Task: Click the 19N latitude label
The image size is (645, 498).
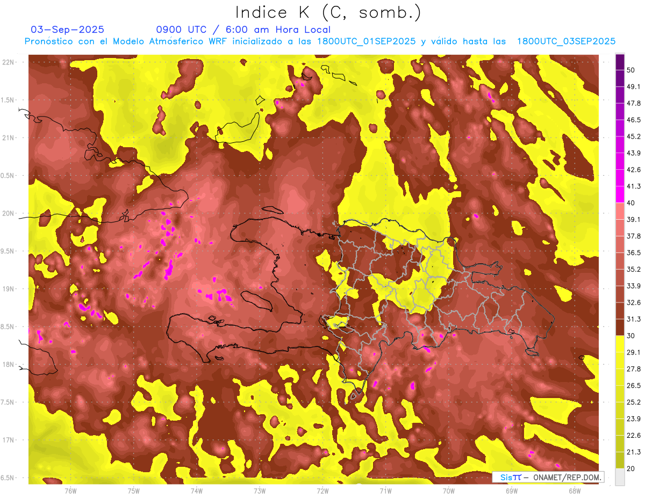Action: [9, 289]
